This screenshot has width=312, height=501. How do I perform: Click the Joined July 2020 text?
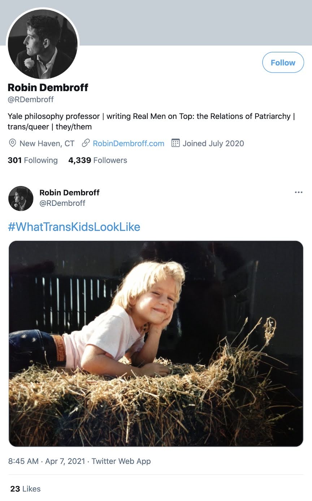[213, 144]
